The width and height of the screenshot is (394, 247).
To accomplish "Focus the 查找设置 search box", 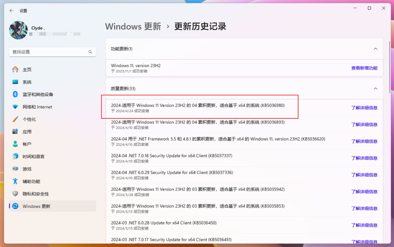I will [x=53, y=52].
